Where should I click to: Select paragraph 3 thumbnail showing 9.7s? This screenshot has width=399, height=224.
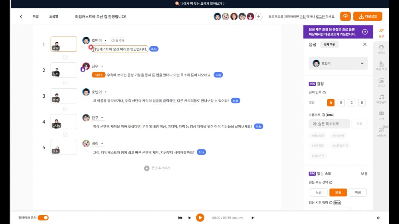(64, 96)
